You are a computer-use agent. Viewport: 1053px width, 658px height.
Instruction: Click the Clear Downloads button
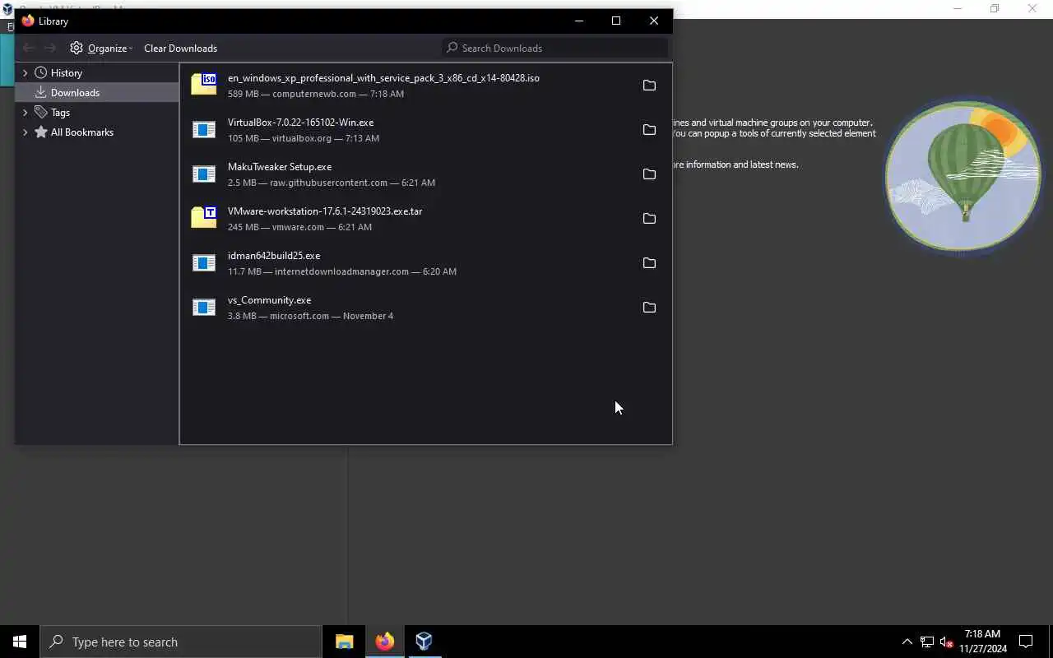point(180,48)
